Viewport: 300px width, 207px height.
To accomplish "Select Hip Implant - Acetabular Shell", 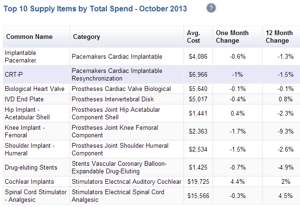I will click(27, 113).
